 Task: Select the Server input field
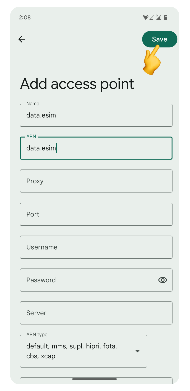(96, 313)
